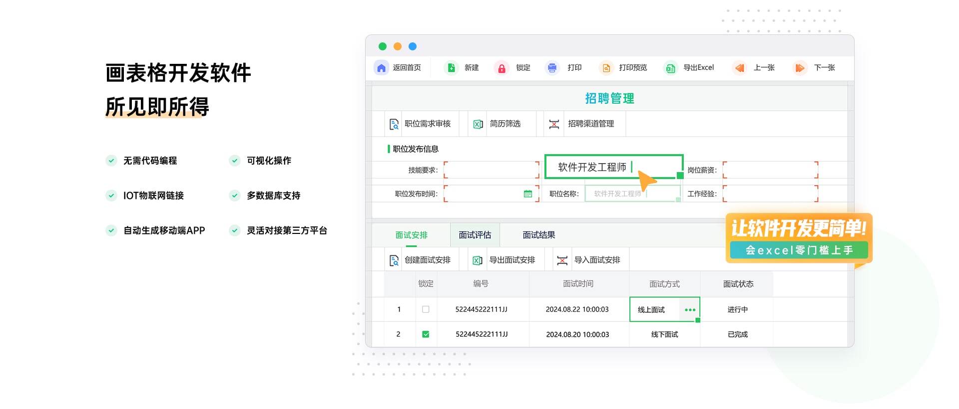Click the 面试时间 column header
The image size is (959, 409).
coord(578,284)
